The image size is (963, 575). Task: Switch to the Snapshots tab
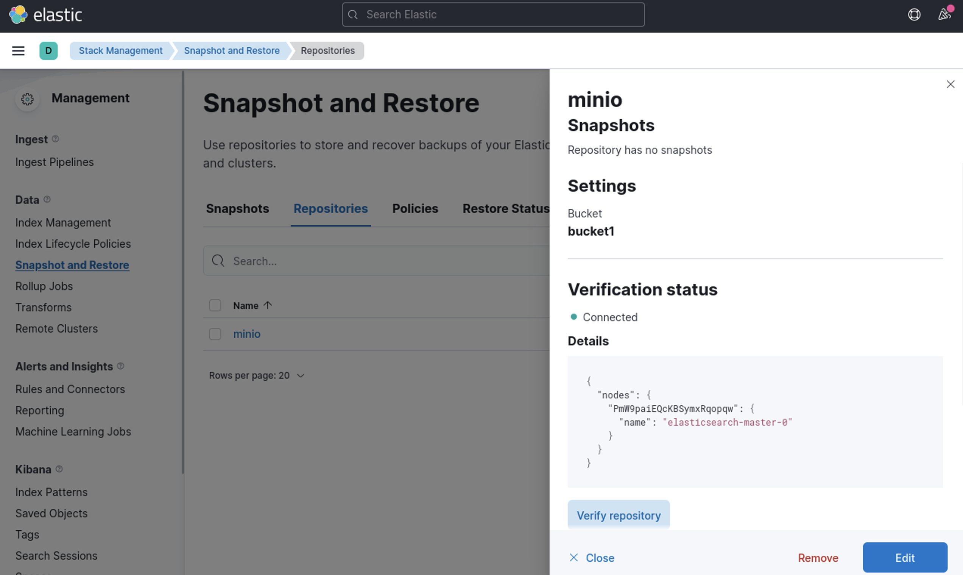click(x=237, y=208)
